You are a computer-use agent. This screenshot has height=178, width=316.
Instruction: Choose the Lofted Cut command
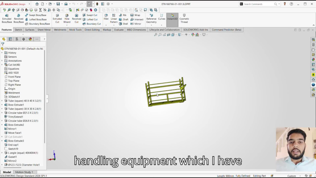[90, 19]
